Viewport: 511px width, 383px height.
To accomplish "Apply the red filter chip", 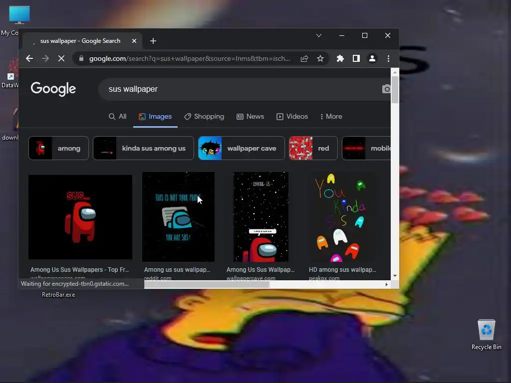I will (313, 148).
